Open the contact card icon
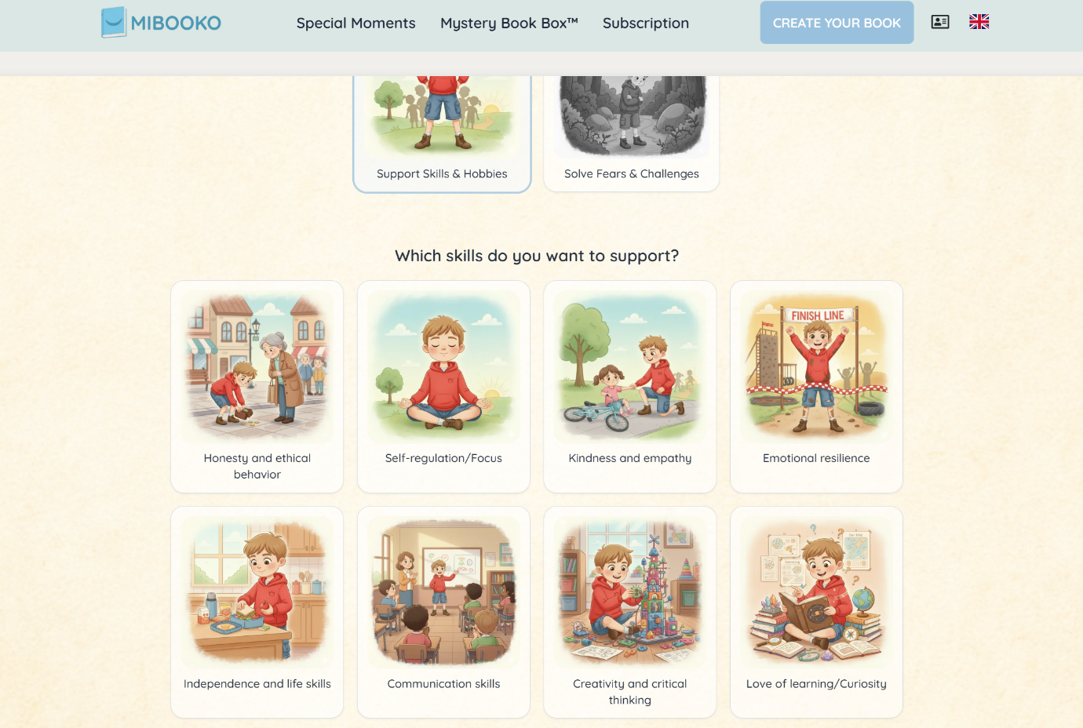Screen dimensions: 1083x728 pos(940,22)
